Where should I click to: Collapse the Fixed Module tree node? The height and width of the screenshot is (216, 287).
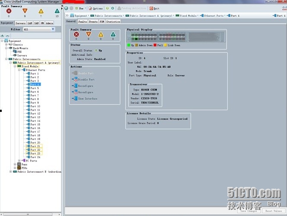(x=15, y=67)
